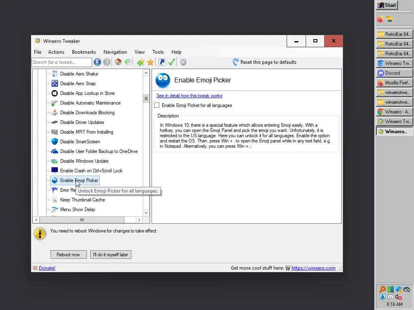Click the recent history clock toolbar icon
Viewport: 414px width, 310px height.
[x=128, y=62]
